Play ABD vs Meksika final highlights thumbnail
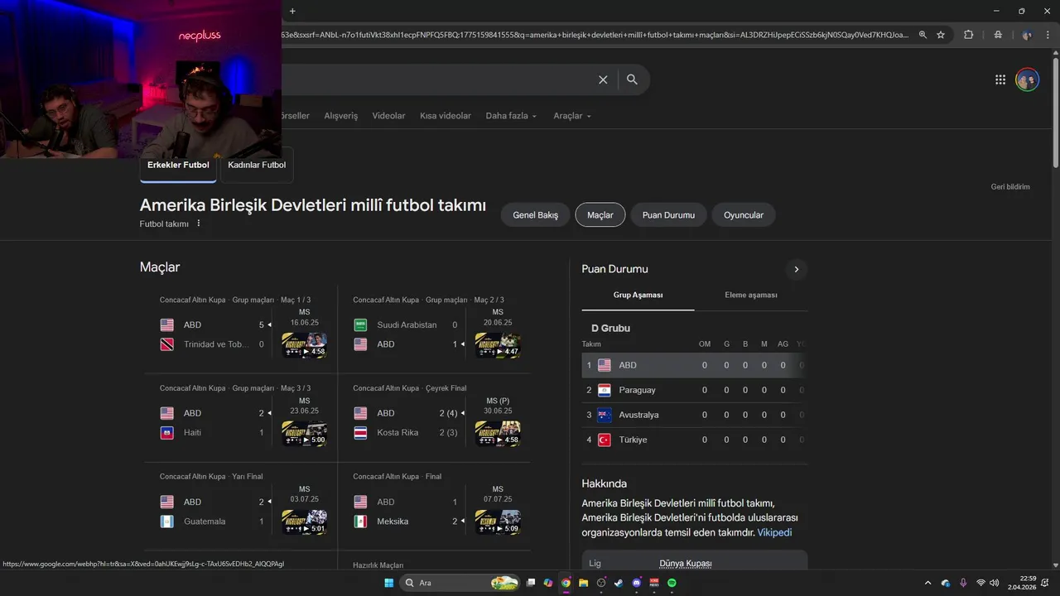Image resolution: width=1060 pixels, height=596 pixels. pyautogui.click(x=498, y=522)
